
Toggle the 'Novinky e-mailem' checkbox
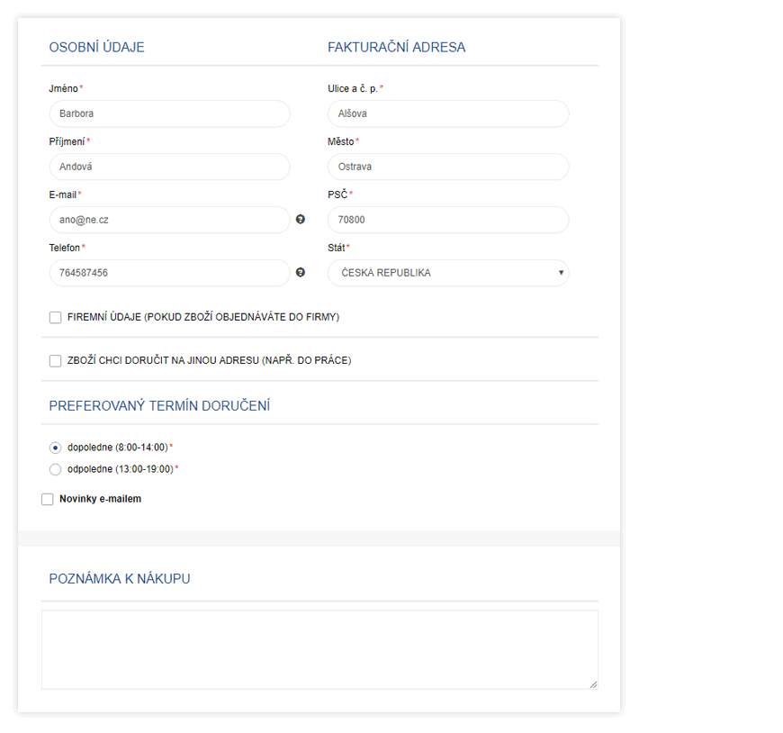point(48,499)
